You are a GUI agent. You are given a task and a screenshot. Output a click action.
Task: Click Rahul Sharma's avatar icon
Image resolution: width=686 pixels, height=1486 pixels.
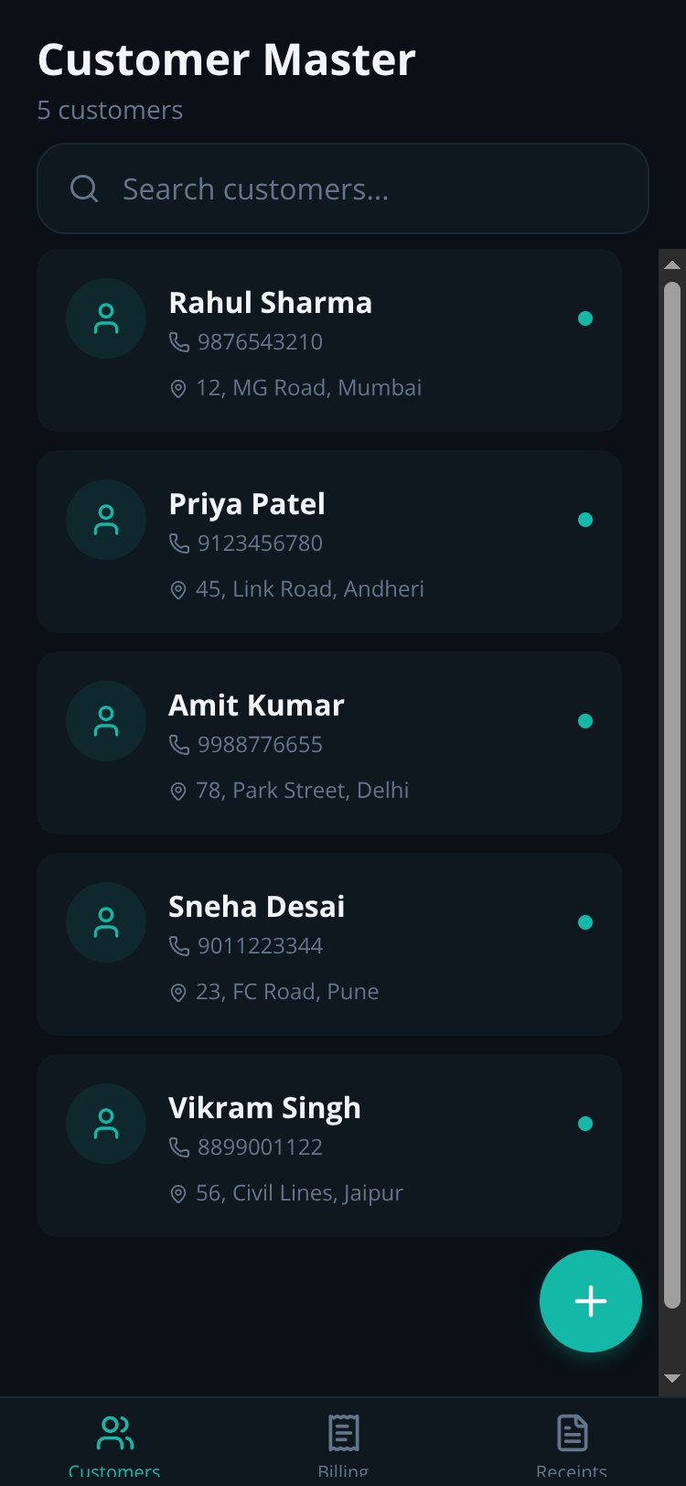coord(106,318)
